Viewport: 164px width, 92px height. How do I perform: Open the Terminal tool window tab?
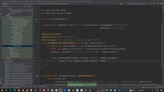coord(23,86)
